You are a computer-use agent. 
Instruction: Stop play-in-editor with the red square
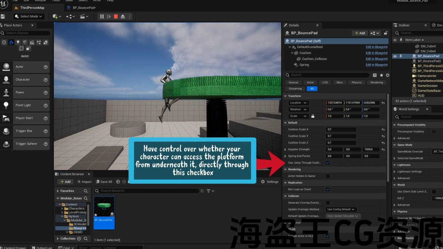pos(116,16)
